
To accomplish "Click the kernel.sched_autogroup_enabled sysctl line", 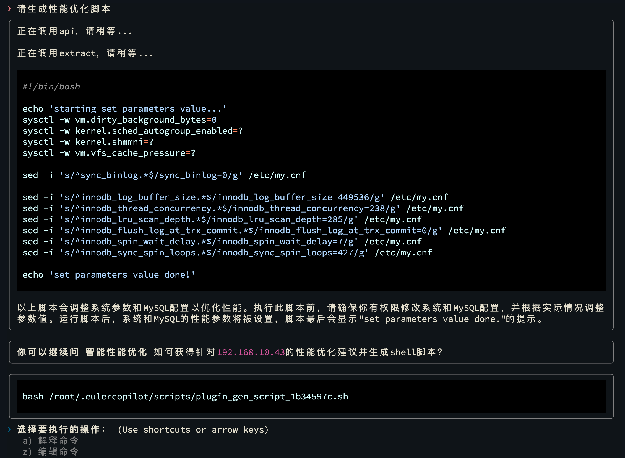I will (x=132, y=131).
